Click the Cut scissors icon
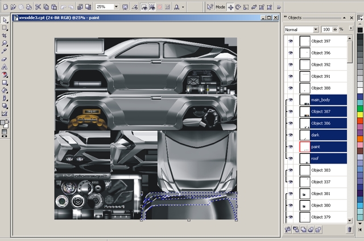The image size is (364, 241). (38, 7)
